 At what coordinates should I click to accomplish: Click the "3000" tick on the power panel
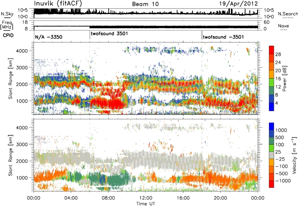[x=22, y=68]
